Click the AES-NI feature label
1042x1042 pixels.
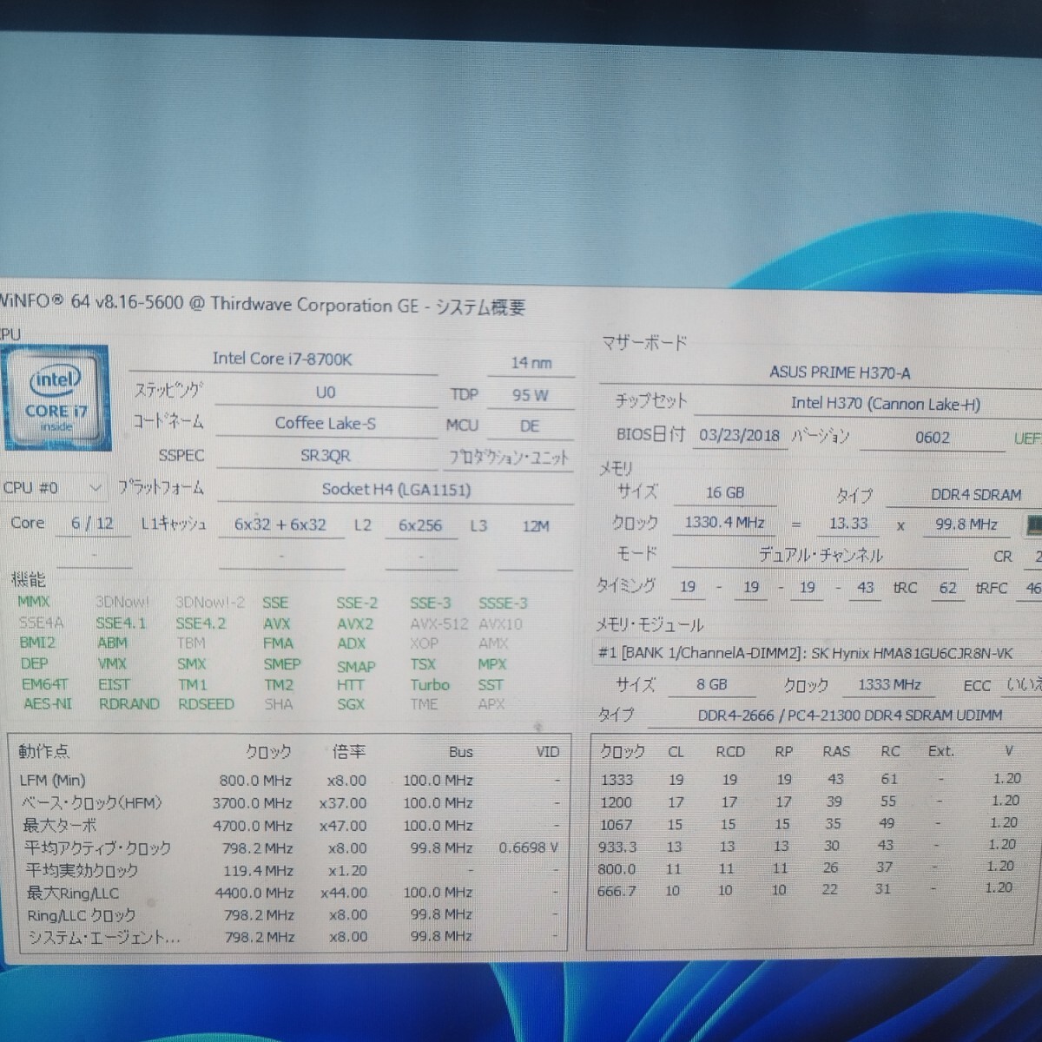pos(48,704)
